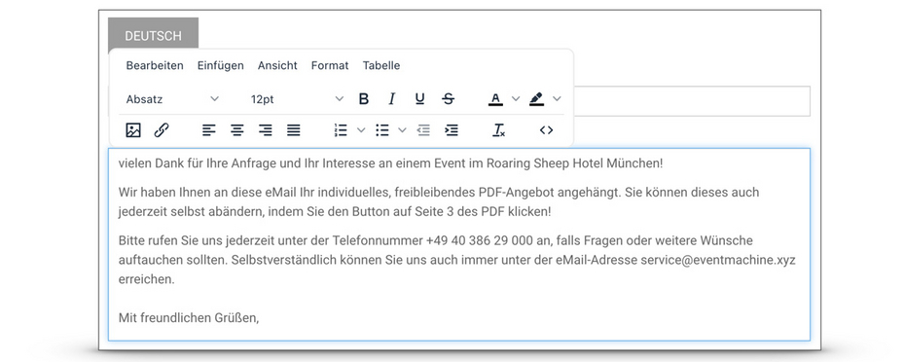Open the Absatz block format dropdown
Screen dimensions: 905x362
[x=172, y=98]
